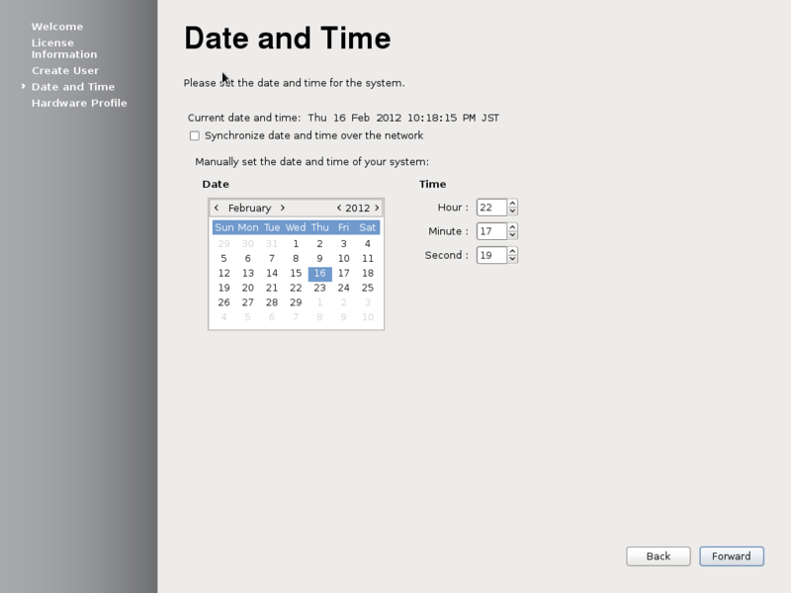Screen dimensions: 791x593
Task: Select Create User in the sidebar
Action: 65,70
